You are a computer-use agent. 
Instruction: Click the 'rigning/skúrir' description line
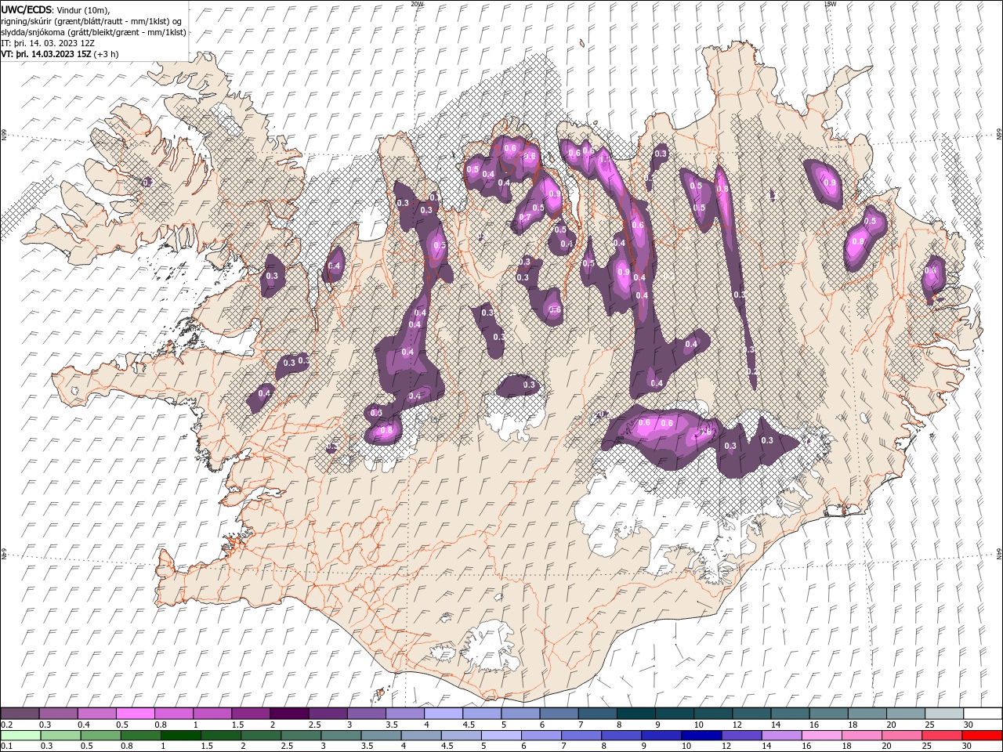(92, 21)
